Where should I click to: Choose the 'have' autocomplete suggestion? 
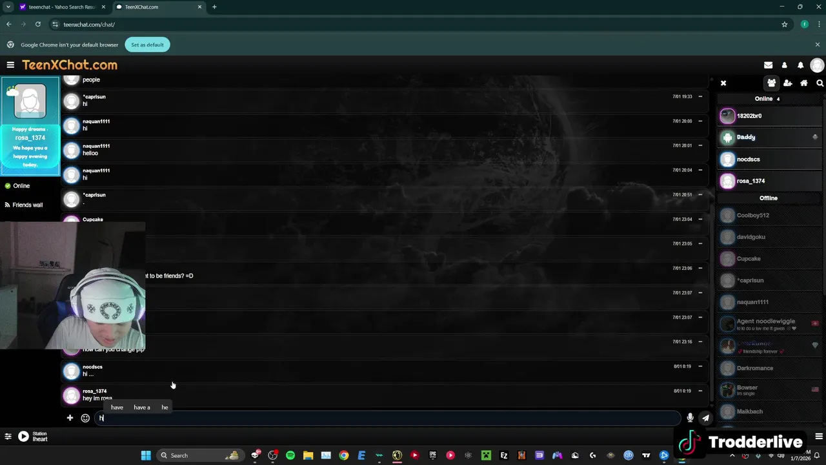click(x=117, y=408)
